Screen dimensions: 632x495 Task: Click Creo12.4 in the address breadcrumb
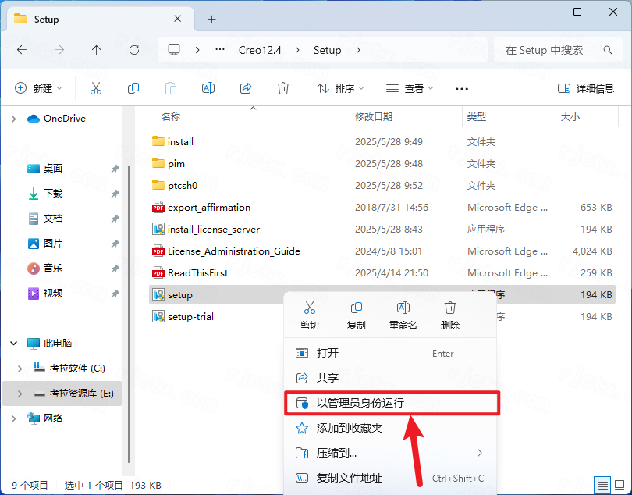[x=260, y=50]
